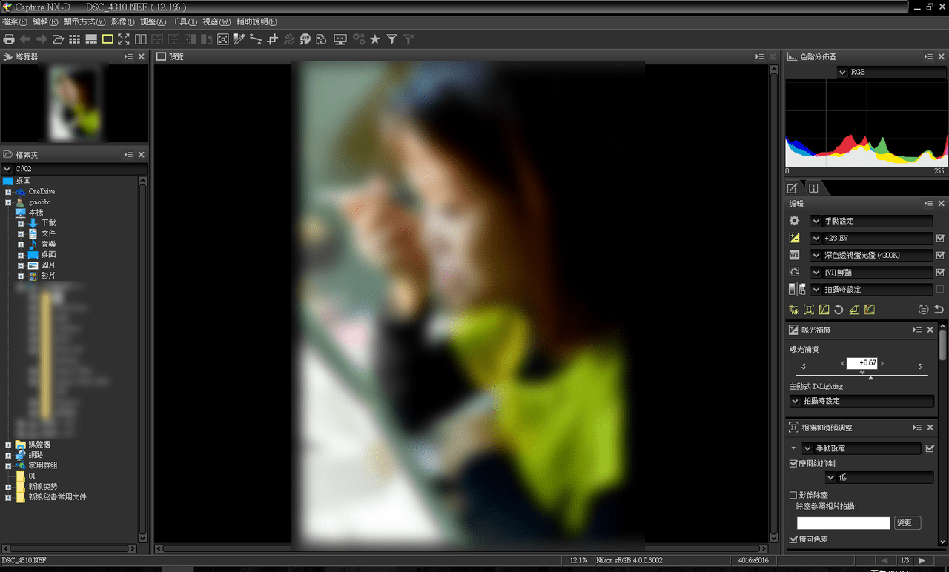Uncheck the +2/3 EV exposure checkbox
Screen dimensions: 949x572
click(941, 238)
